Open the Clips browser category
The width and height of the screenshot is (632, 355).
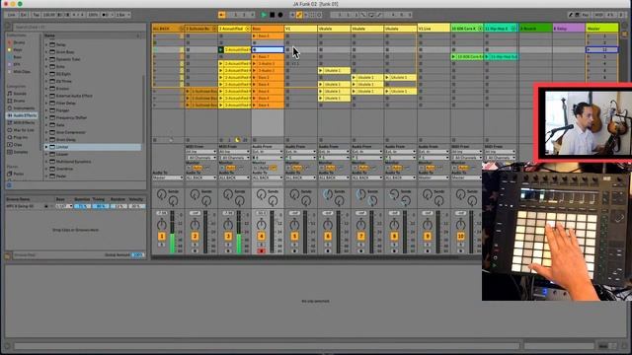[18, 145]
